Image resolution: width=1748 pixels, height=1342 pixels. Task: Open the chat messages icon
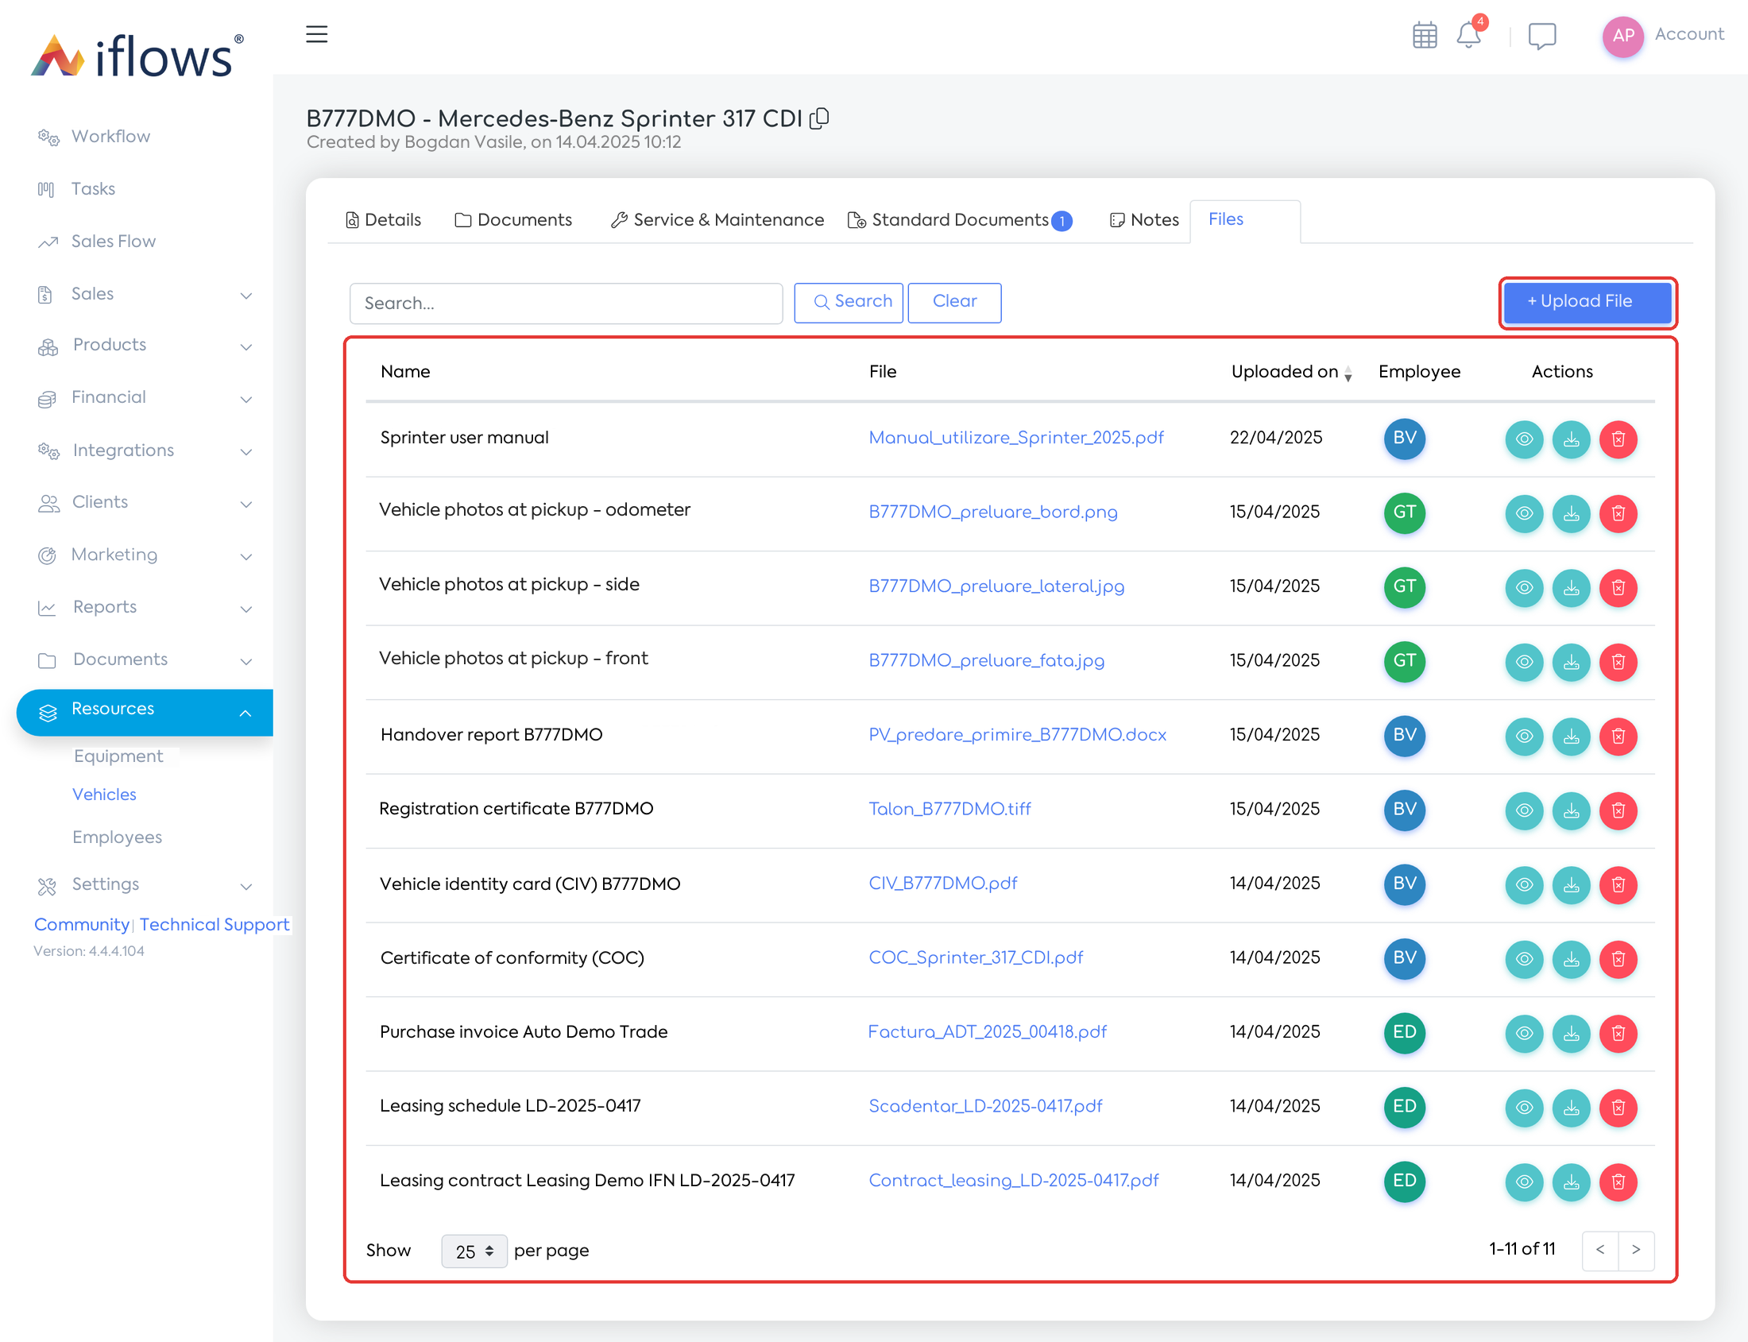(x=1542, y=36)
